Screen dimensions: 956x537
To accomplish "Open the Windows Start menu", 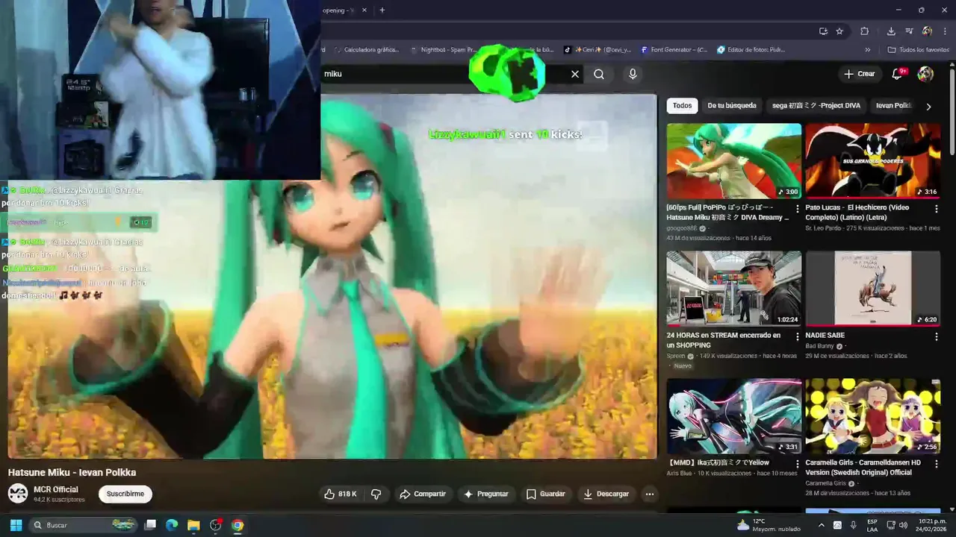I will click(x=16, y=525).
